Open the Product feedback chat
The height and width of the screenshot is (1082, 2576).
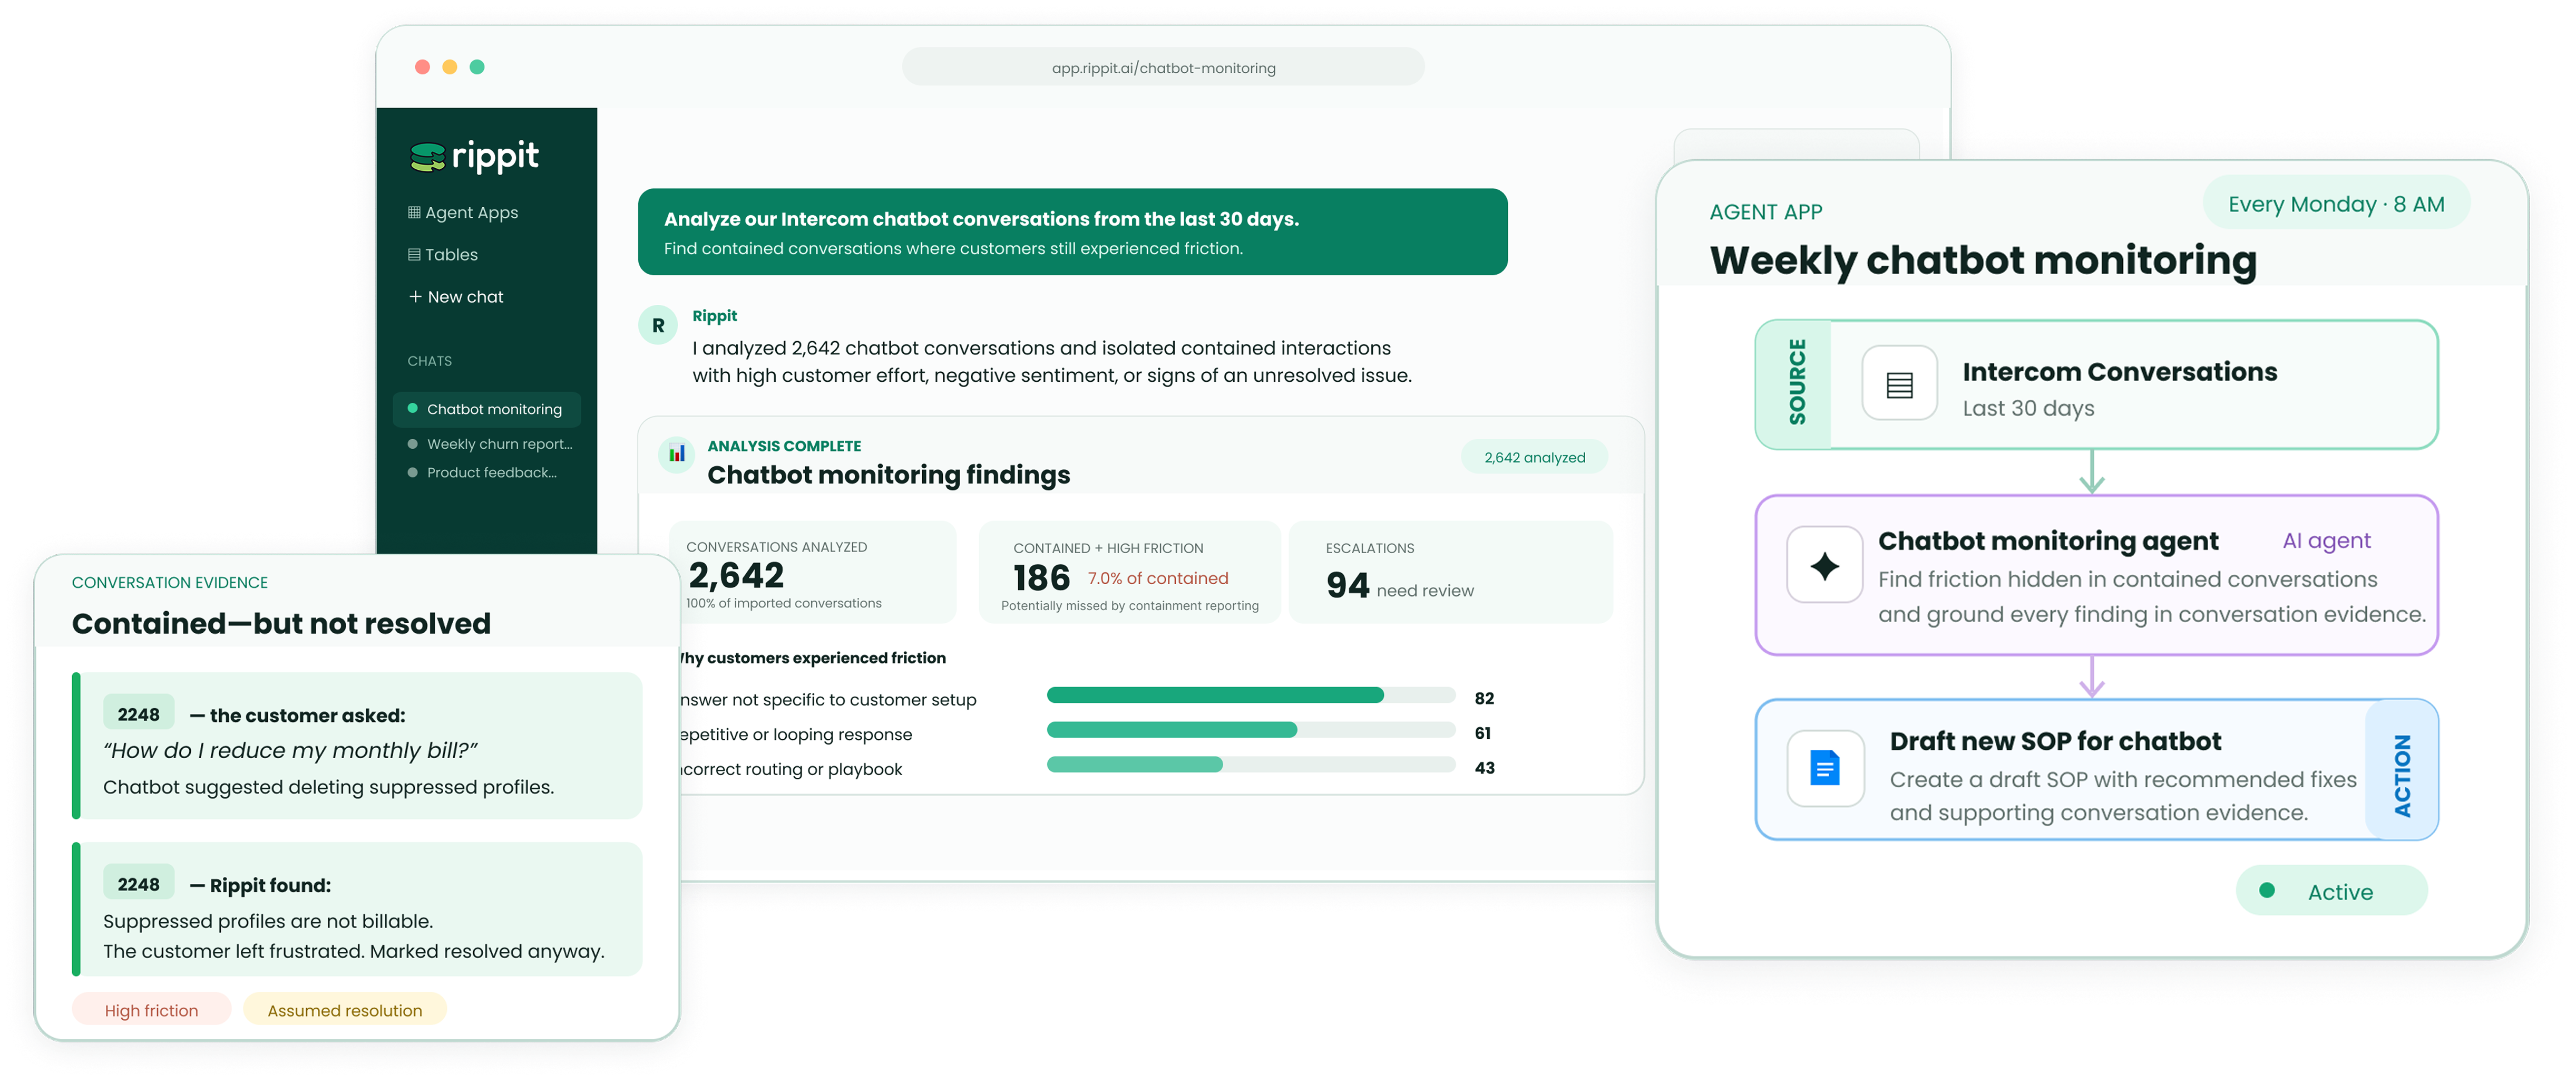[483, 472]
